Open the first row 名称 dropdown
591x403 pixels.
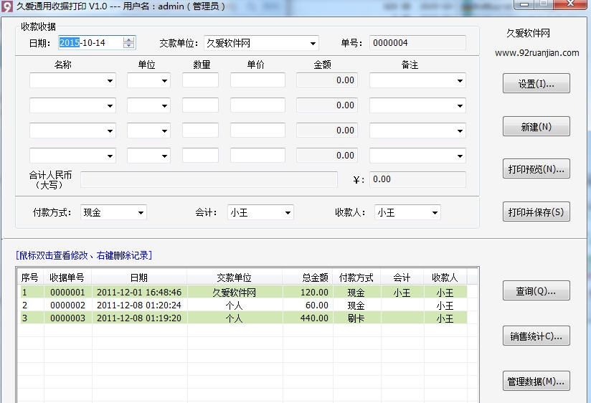point(110,81)
